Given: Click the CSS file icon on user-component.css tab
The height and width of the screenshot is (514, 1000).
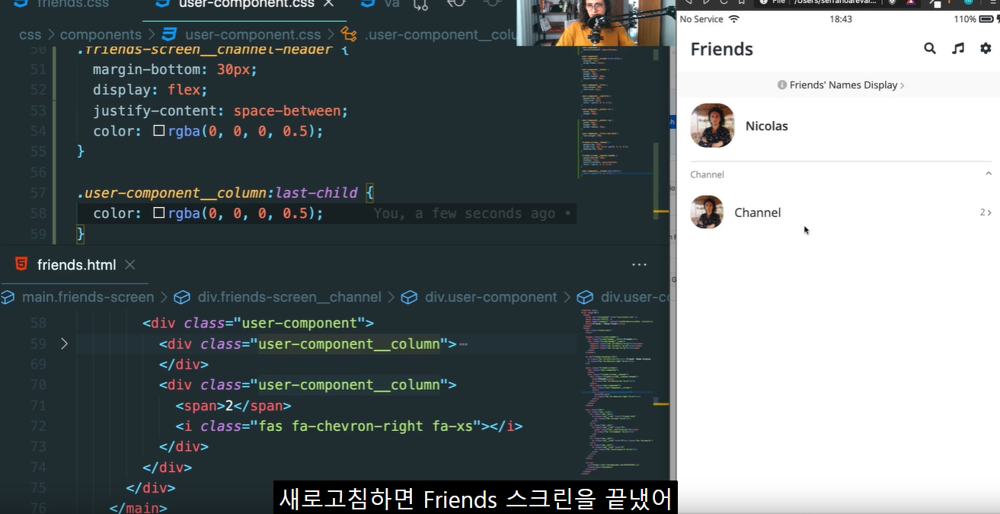Looking at the screenshot, I should pos(163,4).
